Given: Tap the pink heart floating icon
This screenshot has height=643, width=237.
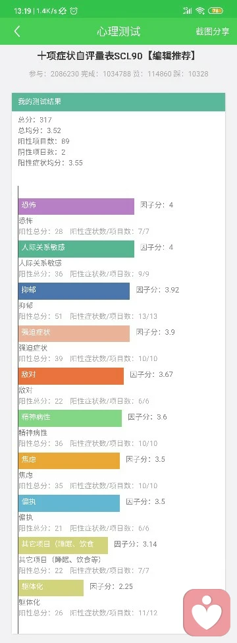Looking at the screenshot, I should coord(207,612).
